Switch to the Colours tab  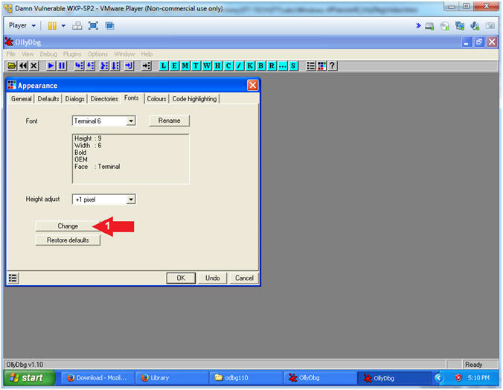(x=156, y=99)
